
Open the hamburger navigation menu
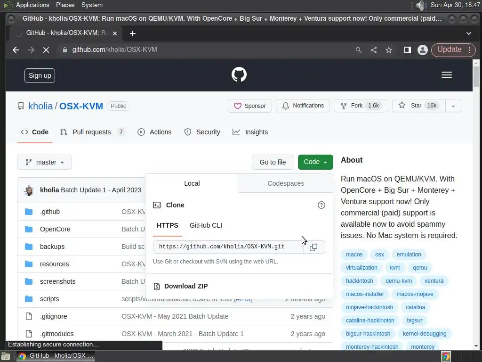click(446, 75)
